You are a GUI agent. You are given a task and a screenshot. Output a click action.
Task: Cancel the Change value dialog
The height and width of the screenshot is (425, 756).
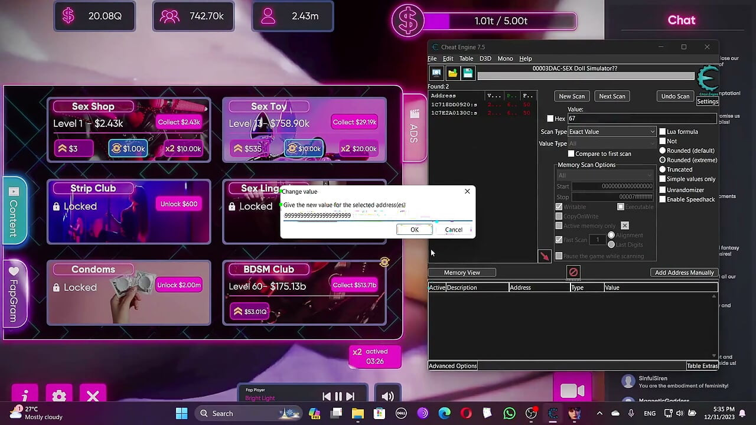(454, 230)
